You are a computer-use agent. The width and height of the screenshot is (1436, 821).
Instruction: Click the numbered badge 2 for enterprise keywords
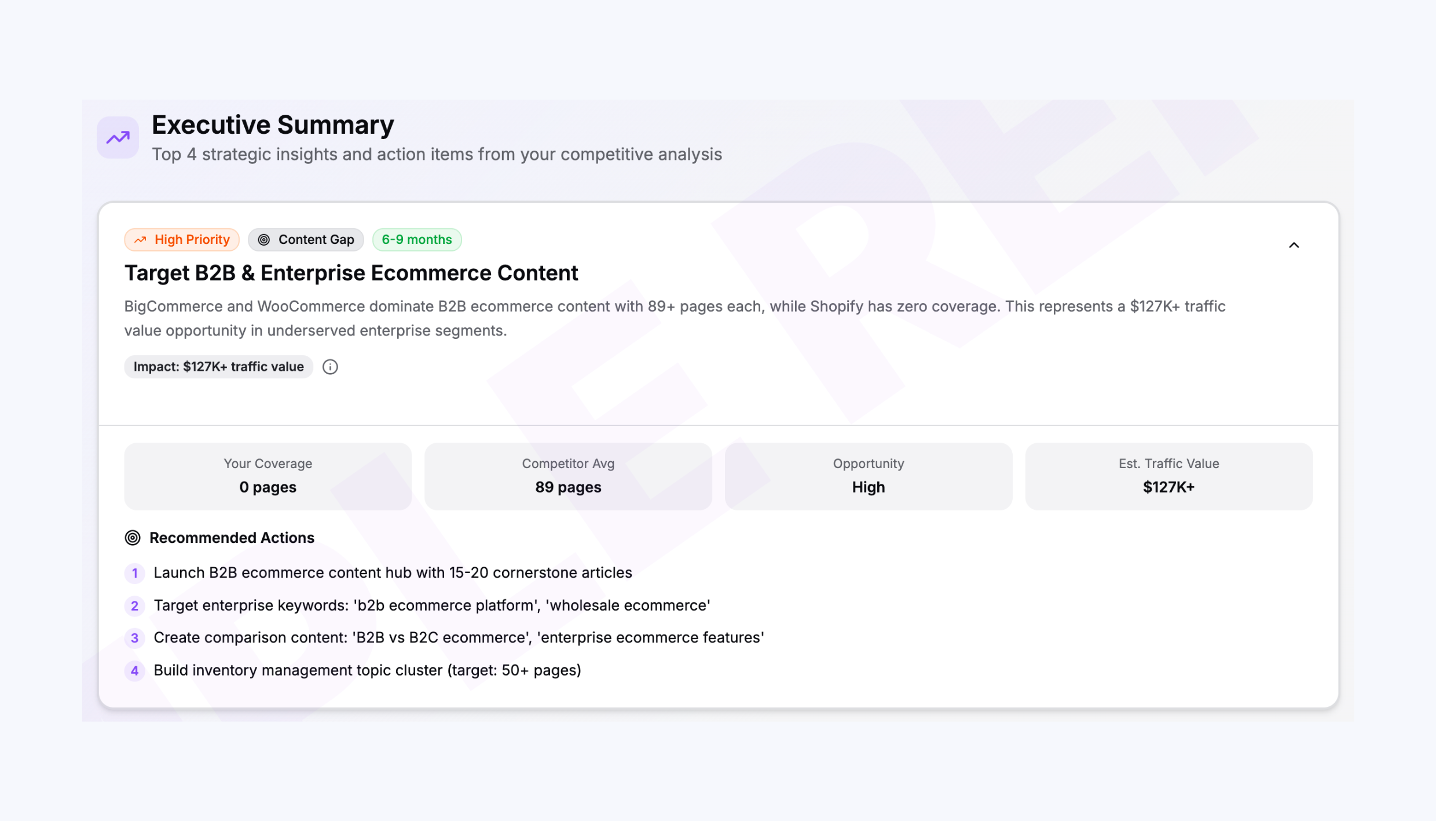(x=134, y=605)
